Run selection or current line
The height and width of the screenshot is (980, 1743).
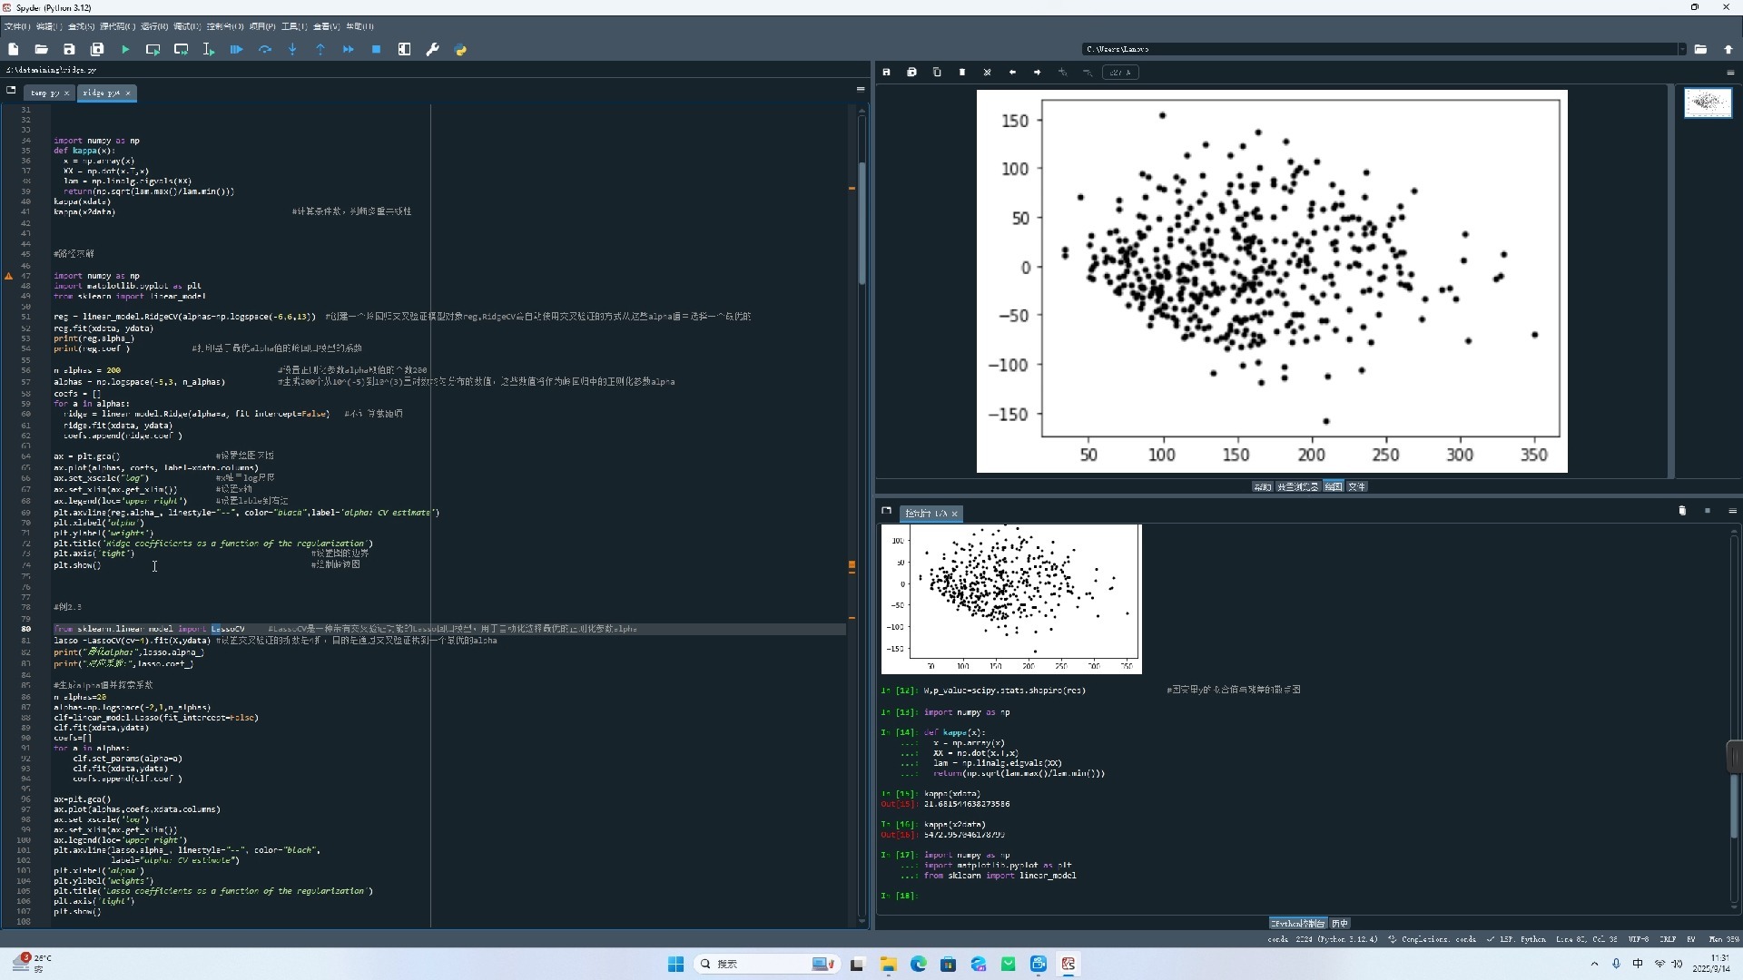click(209, 49)
